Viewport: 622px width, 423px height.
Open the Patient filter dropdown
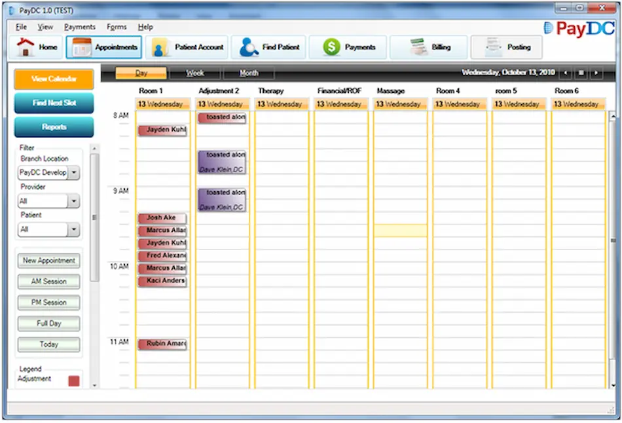73,229
